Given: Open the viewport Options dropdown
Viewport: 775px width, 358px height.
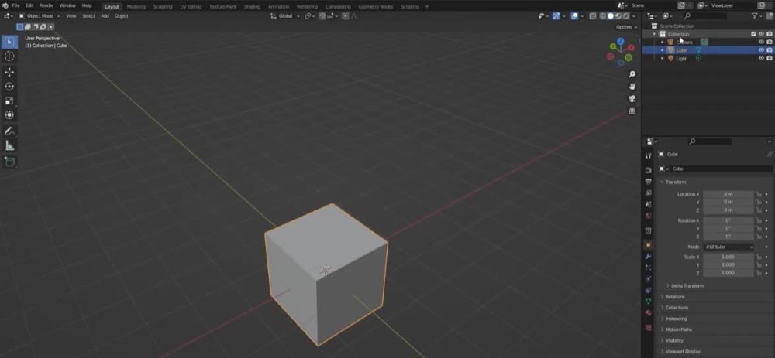Looking at the screenshot, I should (627, 27).
